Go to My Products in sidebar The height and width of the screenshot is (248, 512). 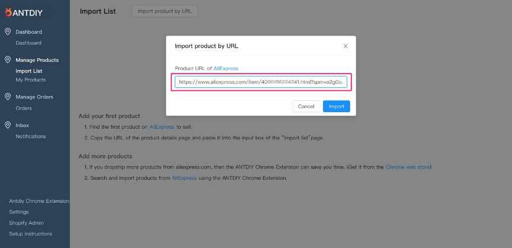[31, 80]
